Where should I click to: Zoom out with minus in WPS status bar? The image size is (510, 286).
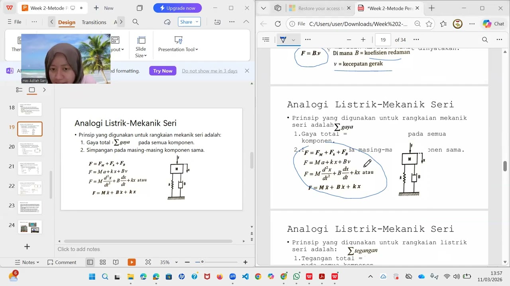pyautogui.click(x=187, y=262)
